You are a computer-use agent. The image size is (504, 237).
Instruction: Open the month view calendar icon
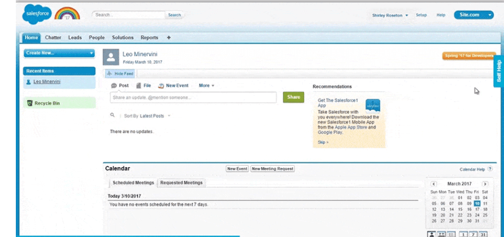pos(483,234)
